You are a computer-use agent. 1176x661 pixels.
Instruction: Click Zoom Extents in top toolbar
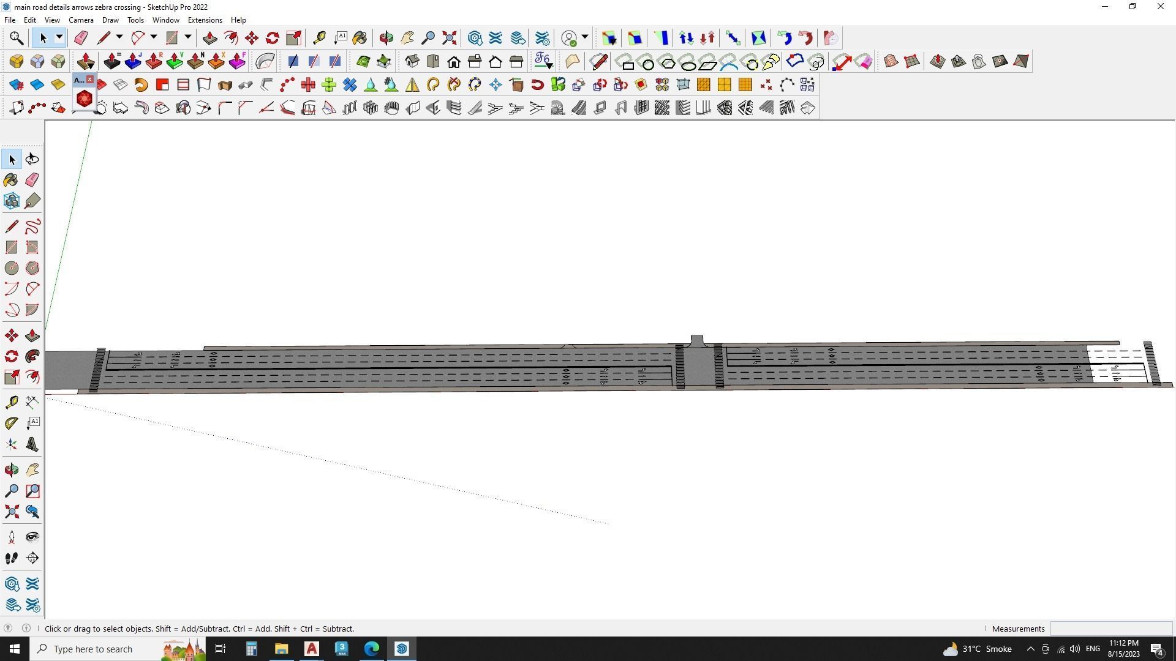[449, 38]
